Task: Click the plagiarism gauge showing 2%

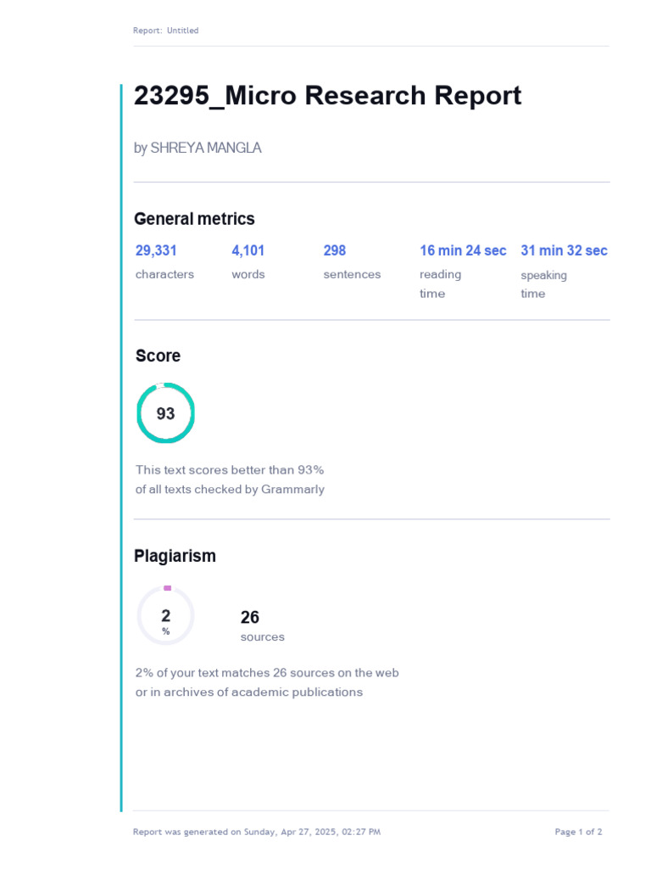Action: (166, 617)
